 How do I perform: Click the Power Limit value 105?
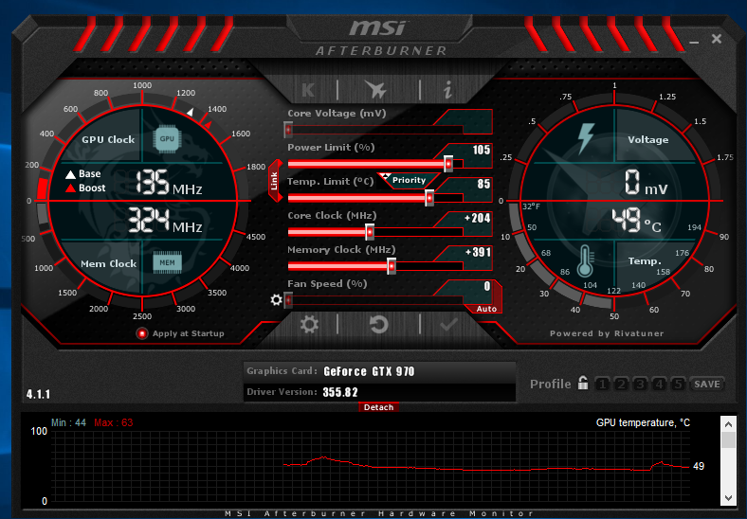[482, 150]
